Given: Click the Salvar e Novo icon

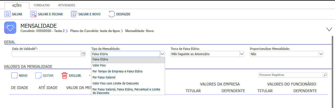Looking at the screenshot, I should [x=74, y=14].
